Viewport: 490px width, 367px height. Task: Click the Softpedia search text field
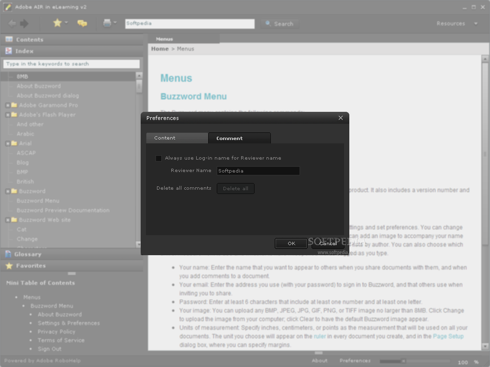pyautogui.click(x=189, y=24)
